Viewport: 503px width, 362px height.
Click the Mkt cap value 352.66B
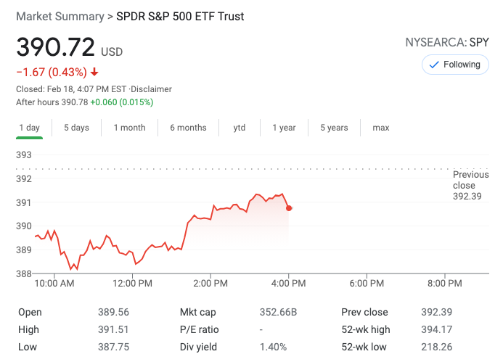click(279, 312)
